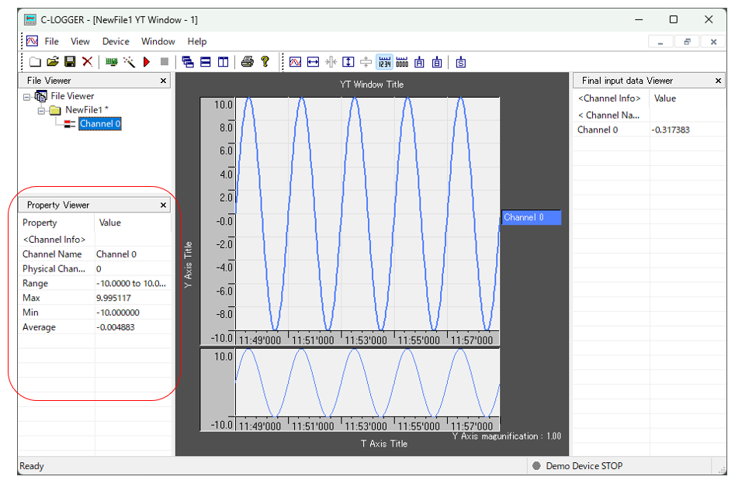Image resolution: width=735 pixels, height=480 pixels.
Task: Click the magic wand wizard icon
Action: pos(129,62)
